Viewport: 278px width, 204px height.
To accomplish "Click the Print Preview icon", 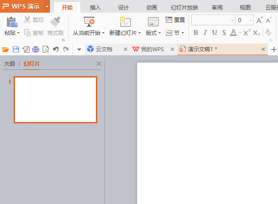I will pyautogui.click(x=46, y=49).
